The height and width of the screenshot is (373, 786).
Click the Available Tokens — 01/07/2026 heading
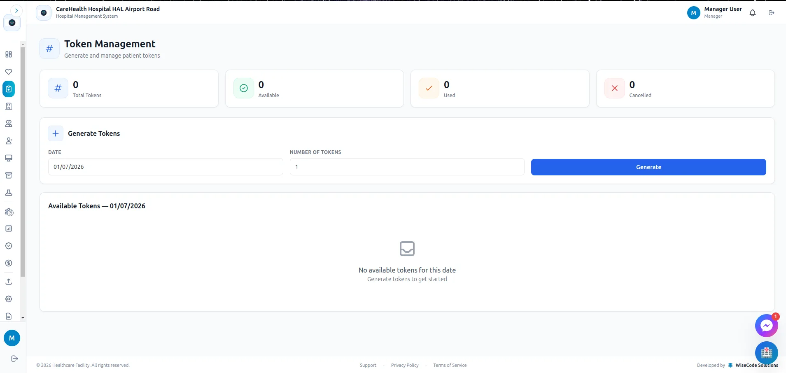[x=97, y=206]
